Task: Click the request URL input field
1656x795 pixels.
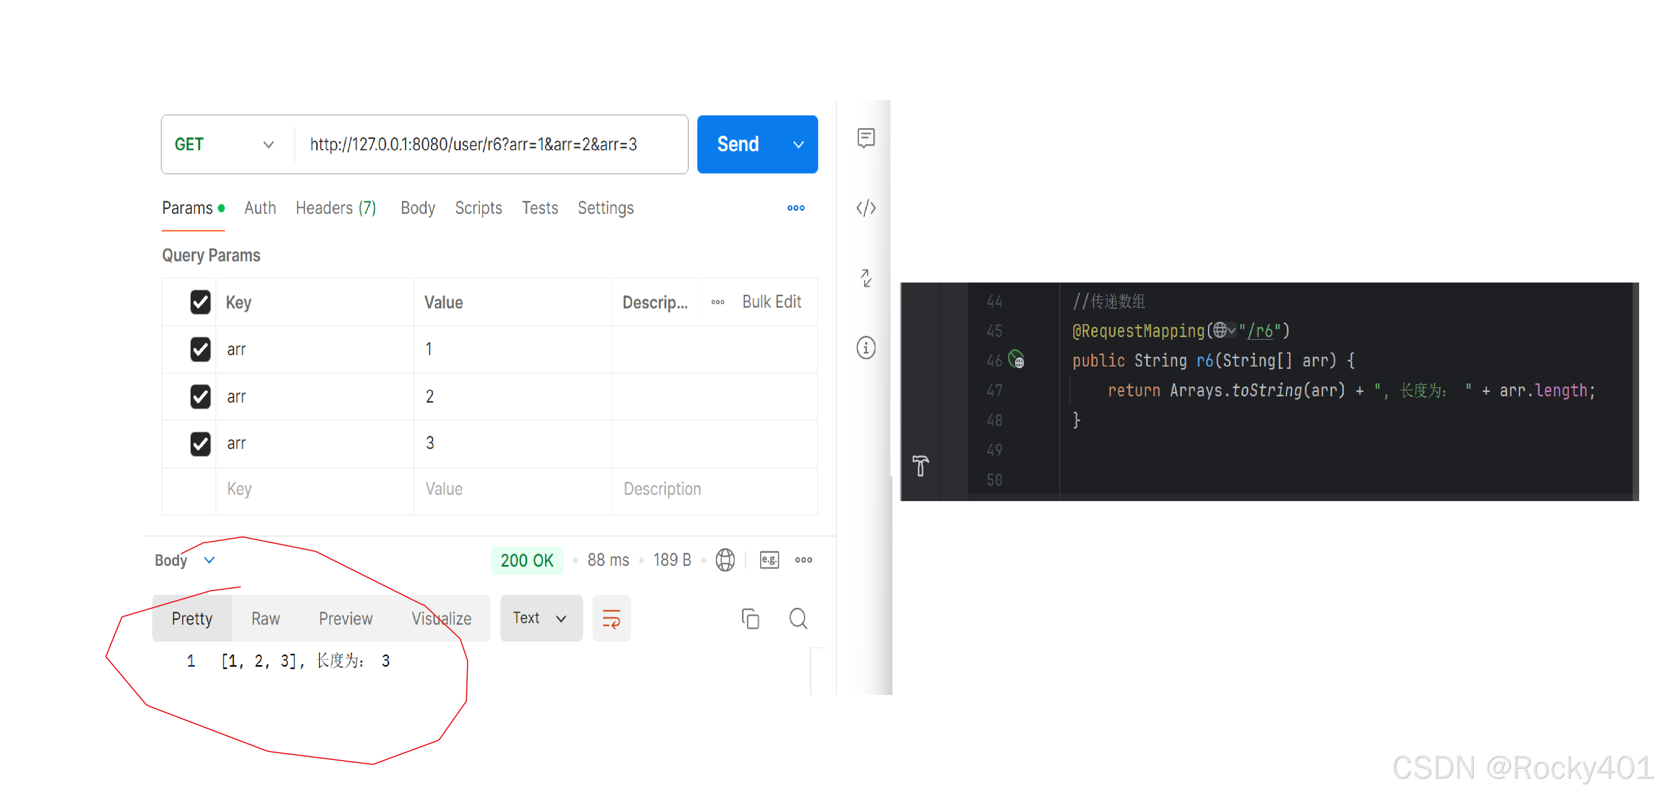Action: tap(489, 145)
